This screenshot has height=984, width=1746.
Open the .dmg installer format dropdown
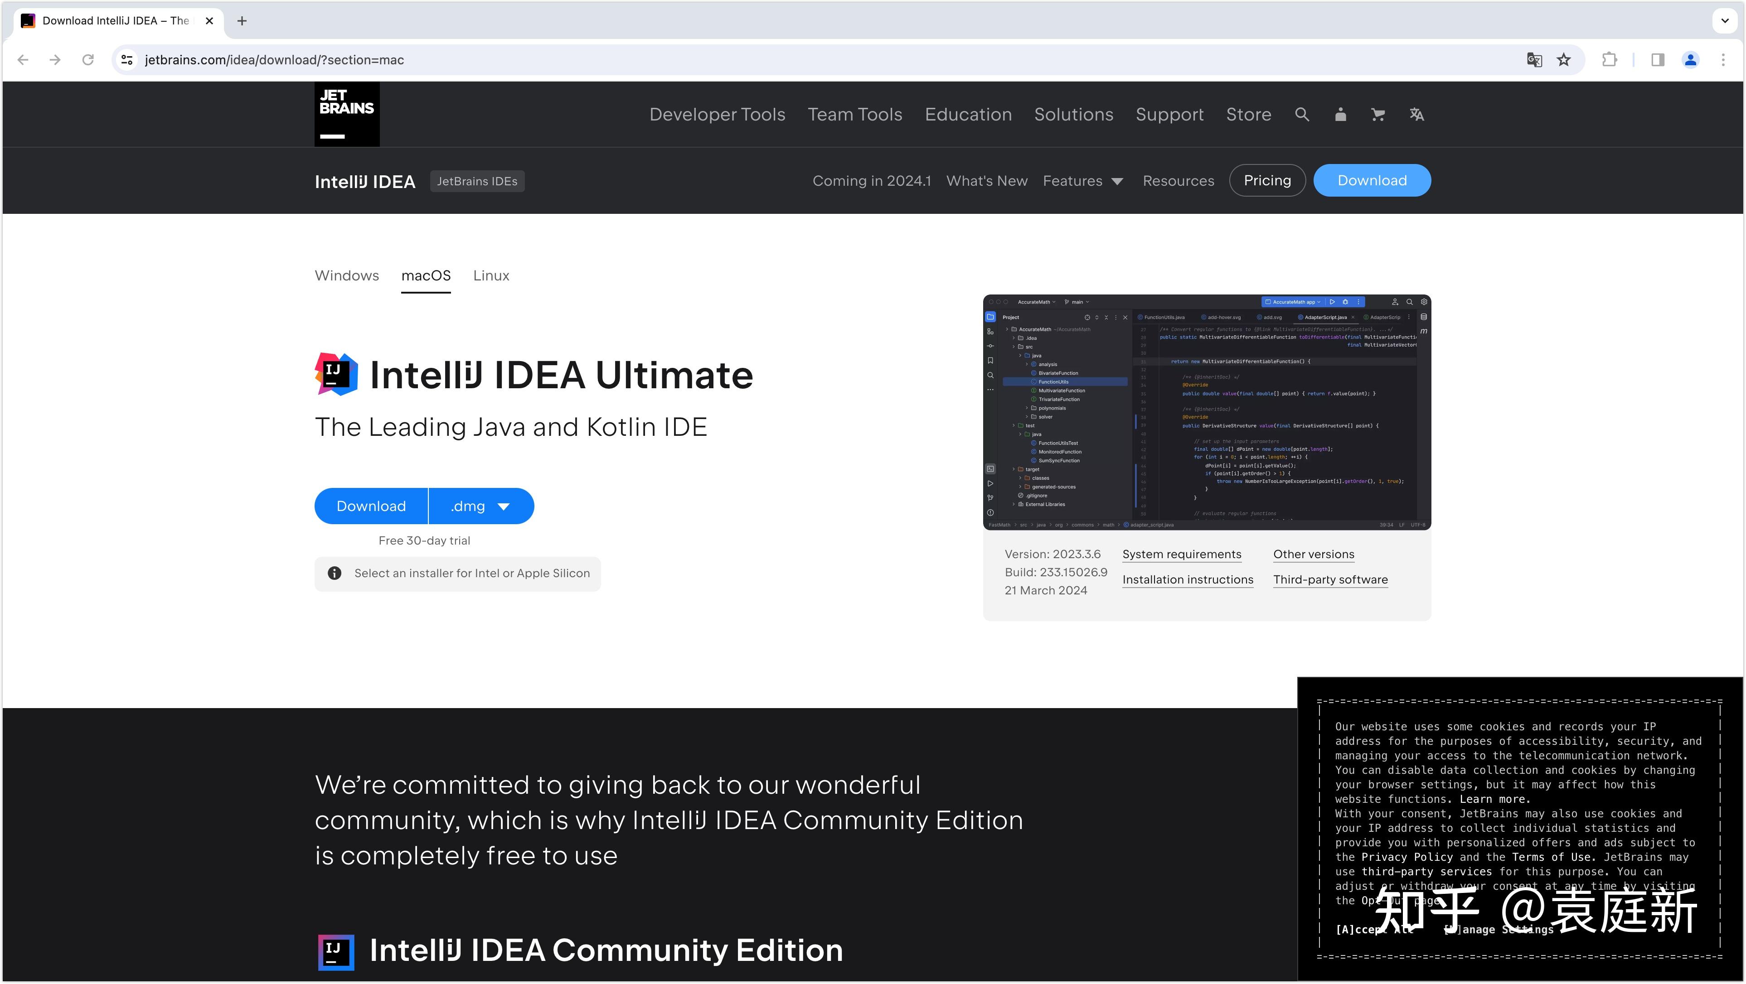pos(480,506)
